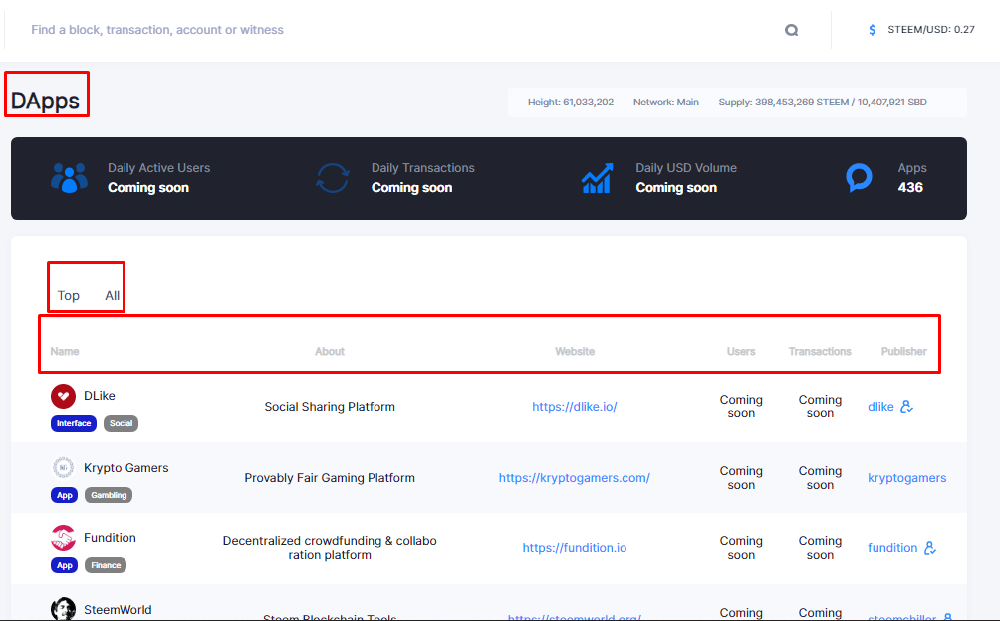Image resolution: width=1000 pixels, height=621 pixels.
Task: Click the Daily Active Users people icon
Action: pos(69,178)
